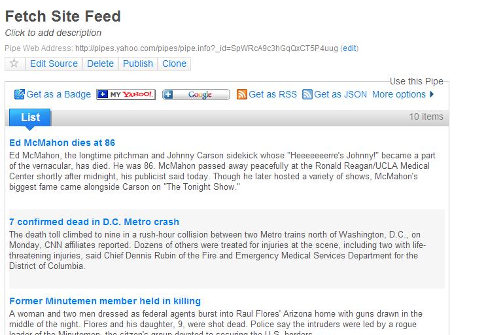This screenshot has width=486, height=335.
Task: Open the 7 confirmed dead in D.C. Metro crash story
Action: pyautogui.click(x=94, y=222)
